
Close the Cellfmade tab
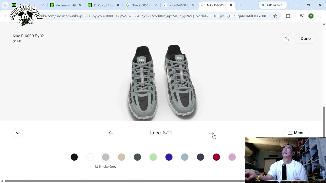coord(80,5)
